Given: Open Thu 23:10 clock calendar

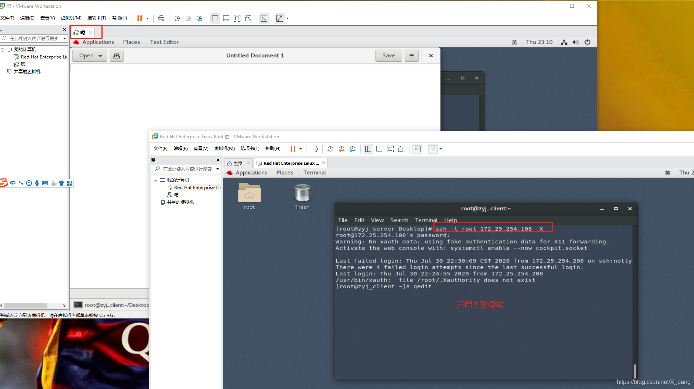Looking at the screenshot, I should pos(539,42).
